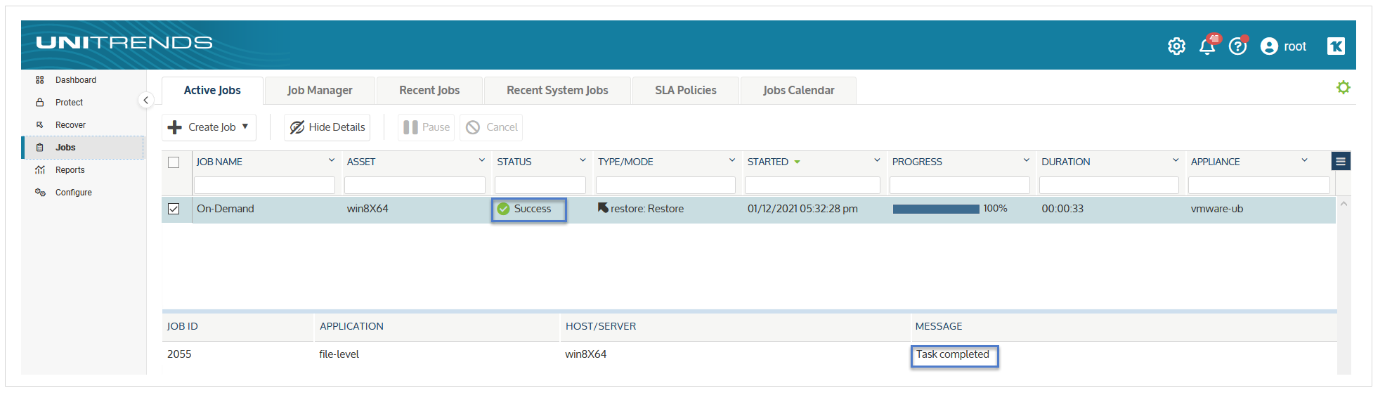
Task: Click the plus icon on Create Job
Action: (175, 127)
